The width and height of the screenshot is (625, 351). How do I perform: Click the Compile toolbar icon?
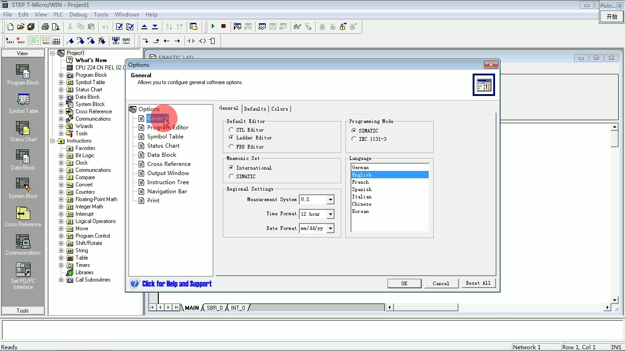pyautogui.click(x=119, y=27)
